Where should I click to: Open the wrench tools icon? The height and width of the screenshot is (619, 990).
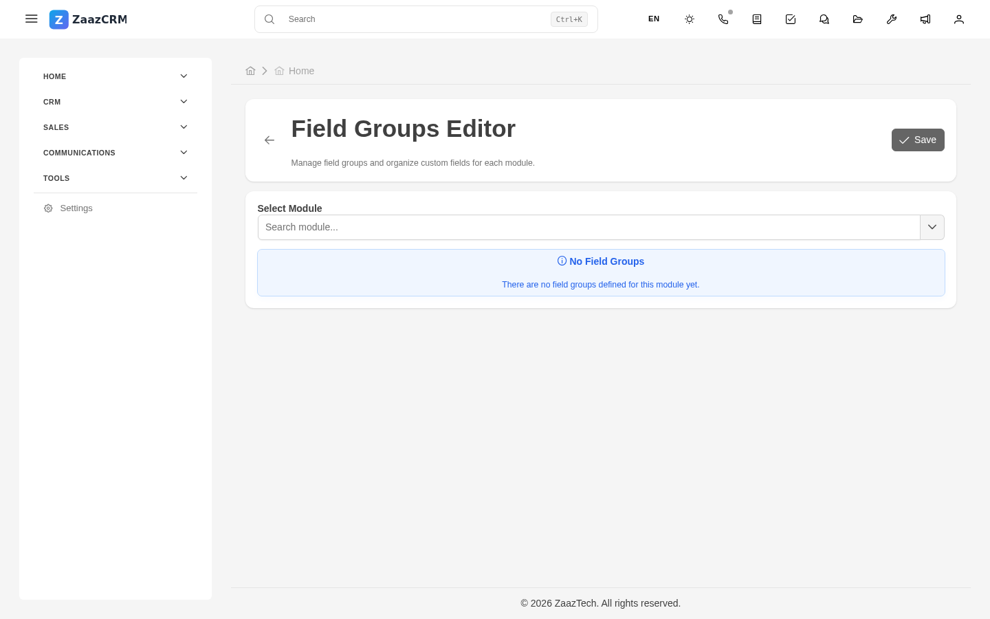pos(892,19)
